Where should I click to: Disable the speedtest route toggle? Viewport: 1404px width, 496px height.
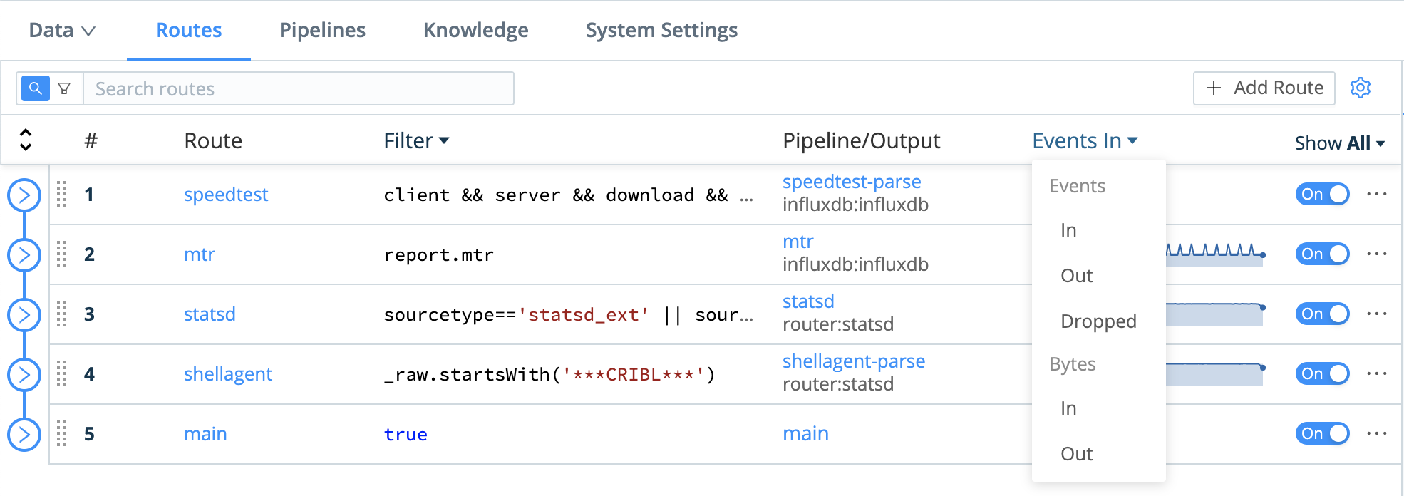(1321, 195)
